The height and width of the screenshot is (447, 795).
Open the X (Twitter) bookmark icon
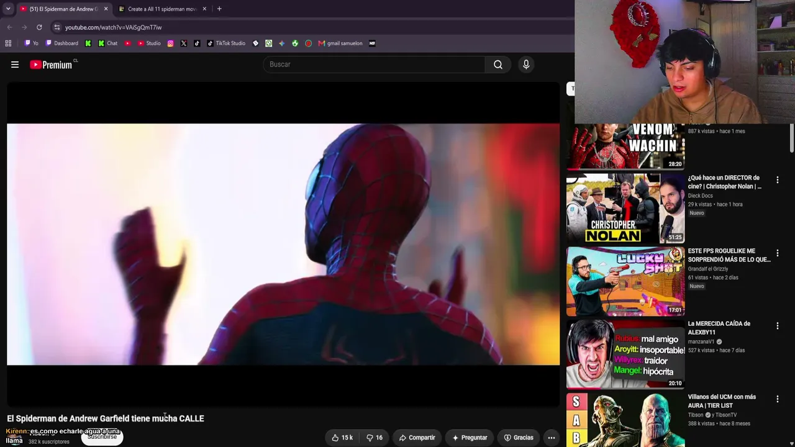click(x=184, y=43)
